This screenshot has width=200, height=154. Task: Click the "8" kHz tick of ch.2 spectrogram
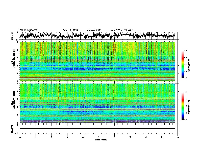click(17, 91)
